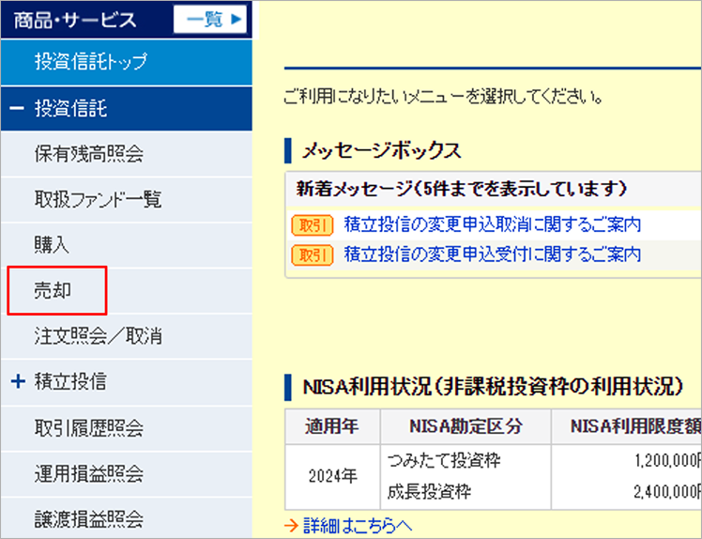The width and height of the screenshot is (702, 539).
Task: Open 積立投信の変更申込受付 message link
Action: pyautogui.click(x=492, y=254)
